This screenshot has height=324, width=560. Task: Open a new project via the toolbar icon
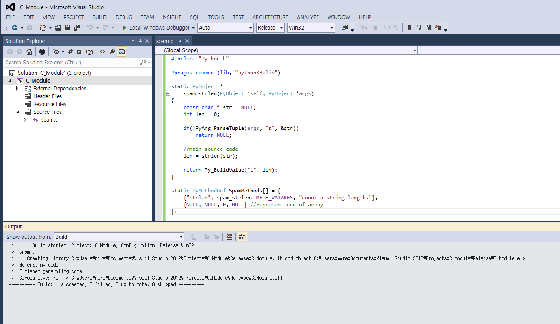point(43,27)
